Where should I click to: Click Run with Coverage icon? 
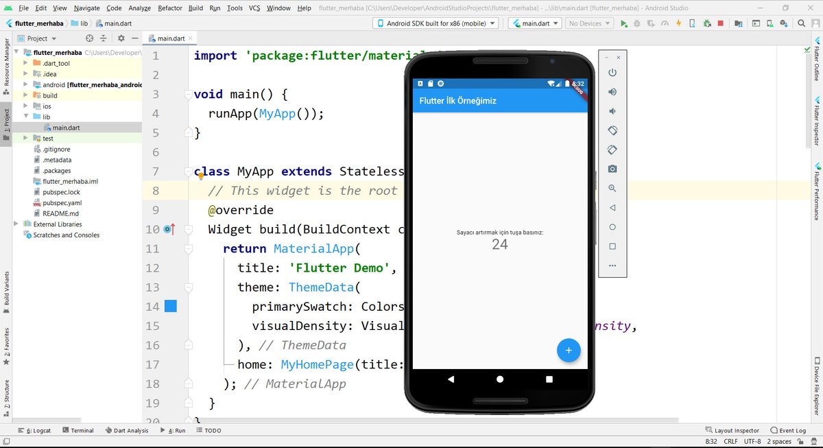point(652,23)
